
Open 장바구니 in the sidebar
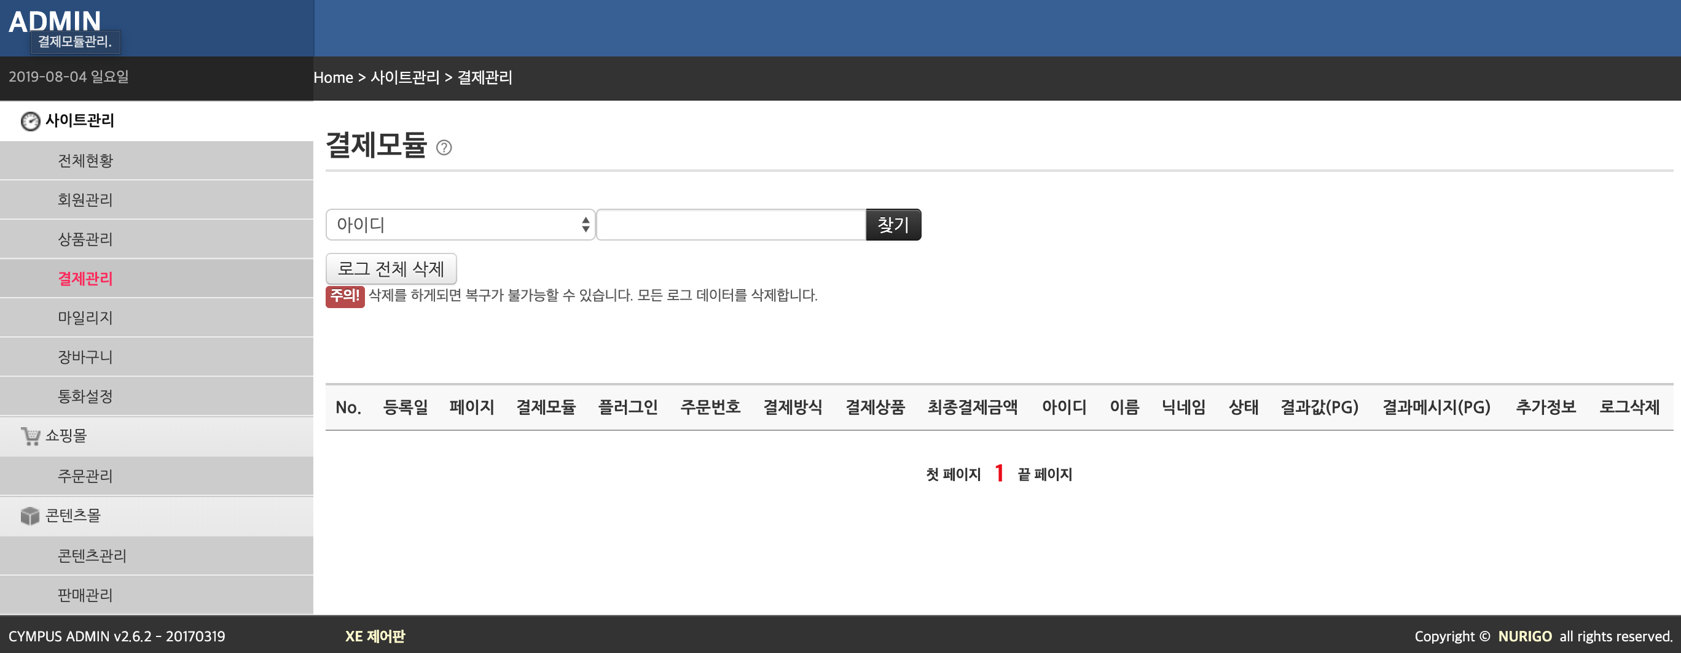pyautogui.click(x=157, y=357)
